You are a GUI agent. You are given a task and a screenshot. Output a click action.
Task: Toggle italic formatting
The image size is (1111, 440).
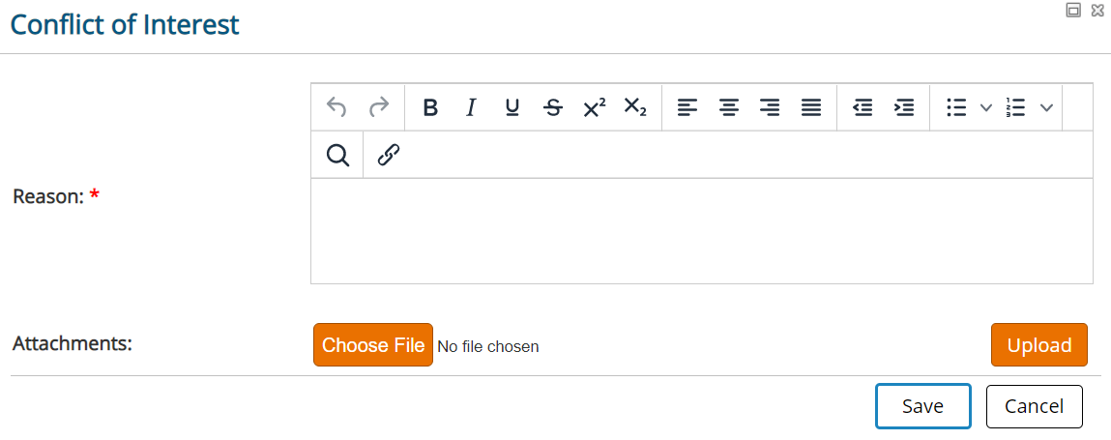(471, 107)
